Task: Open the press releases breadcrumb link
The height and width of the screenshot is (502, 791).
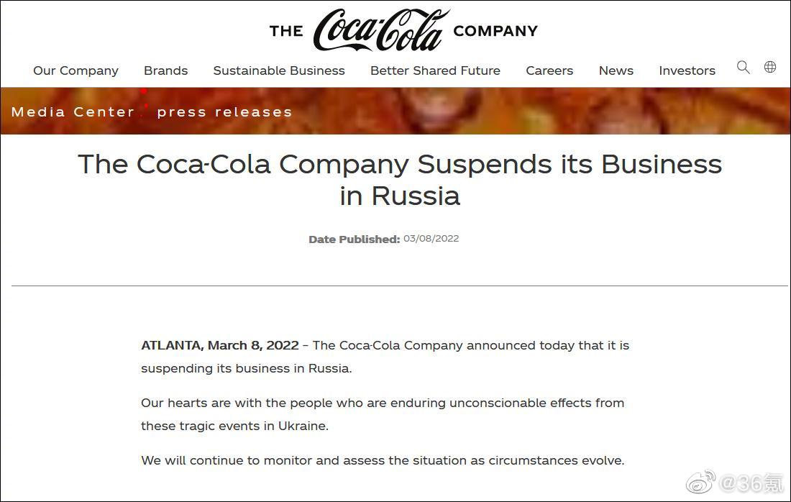Action: (224, 112)
